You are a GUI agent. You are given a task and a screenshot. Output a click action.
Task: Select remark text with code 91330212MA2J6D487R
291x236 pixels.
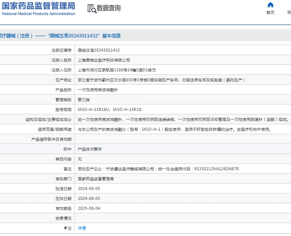tap(158, 169)
